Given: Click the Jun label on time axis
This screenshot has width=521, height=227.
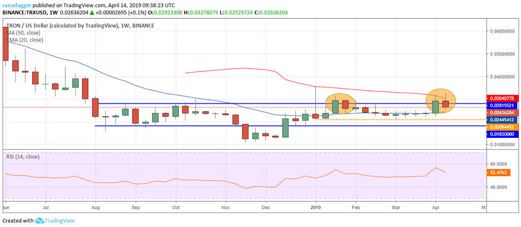Looking at the screenshot, I should 6,207.
